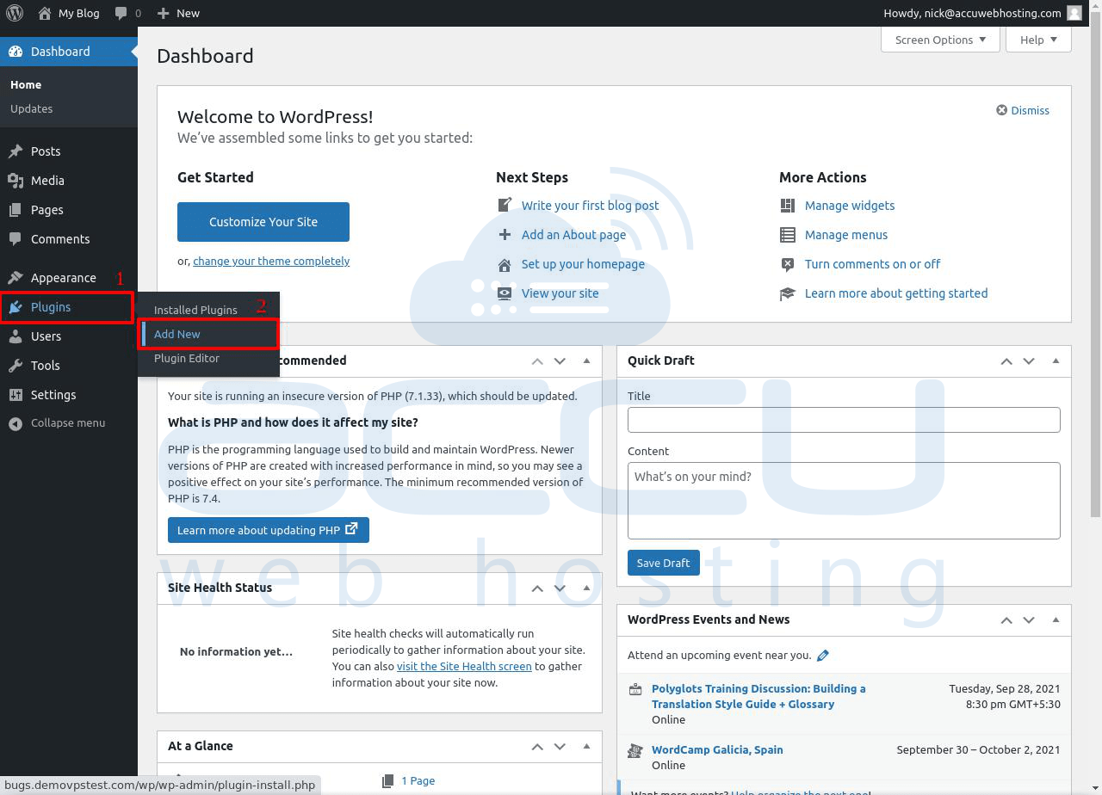Viewport: 1102px width, 795px height.
Task: Click the Collapse menu arrow icon
Action: (15, 423)
